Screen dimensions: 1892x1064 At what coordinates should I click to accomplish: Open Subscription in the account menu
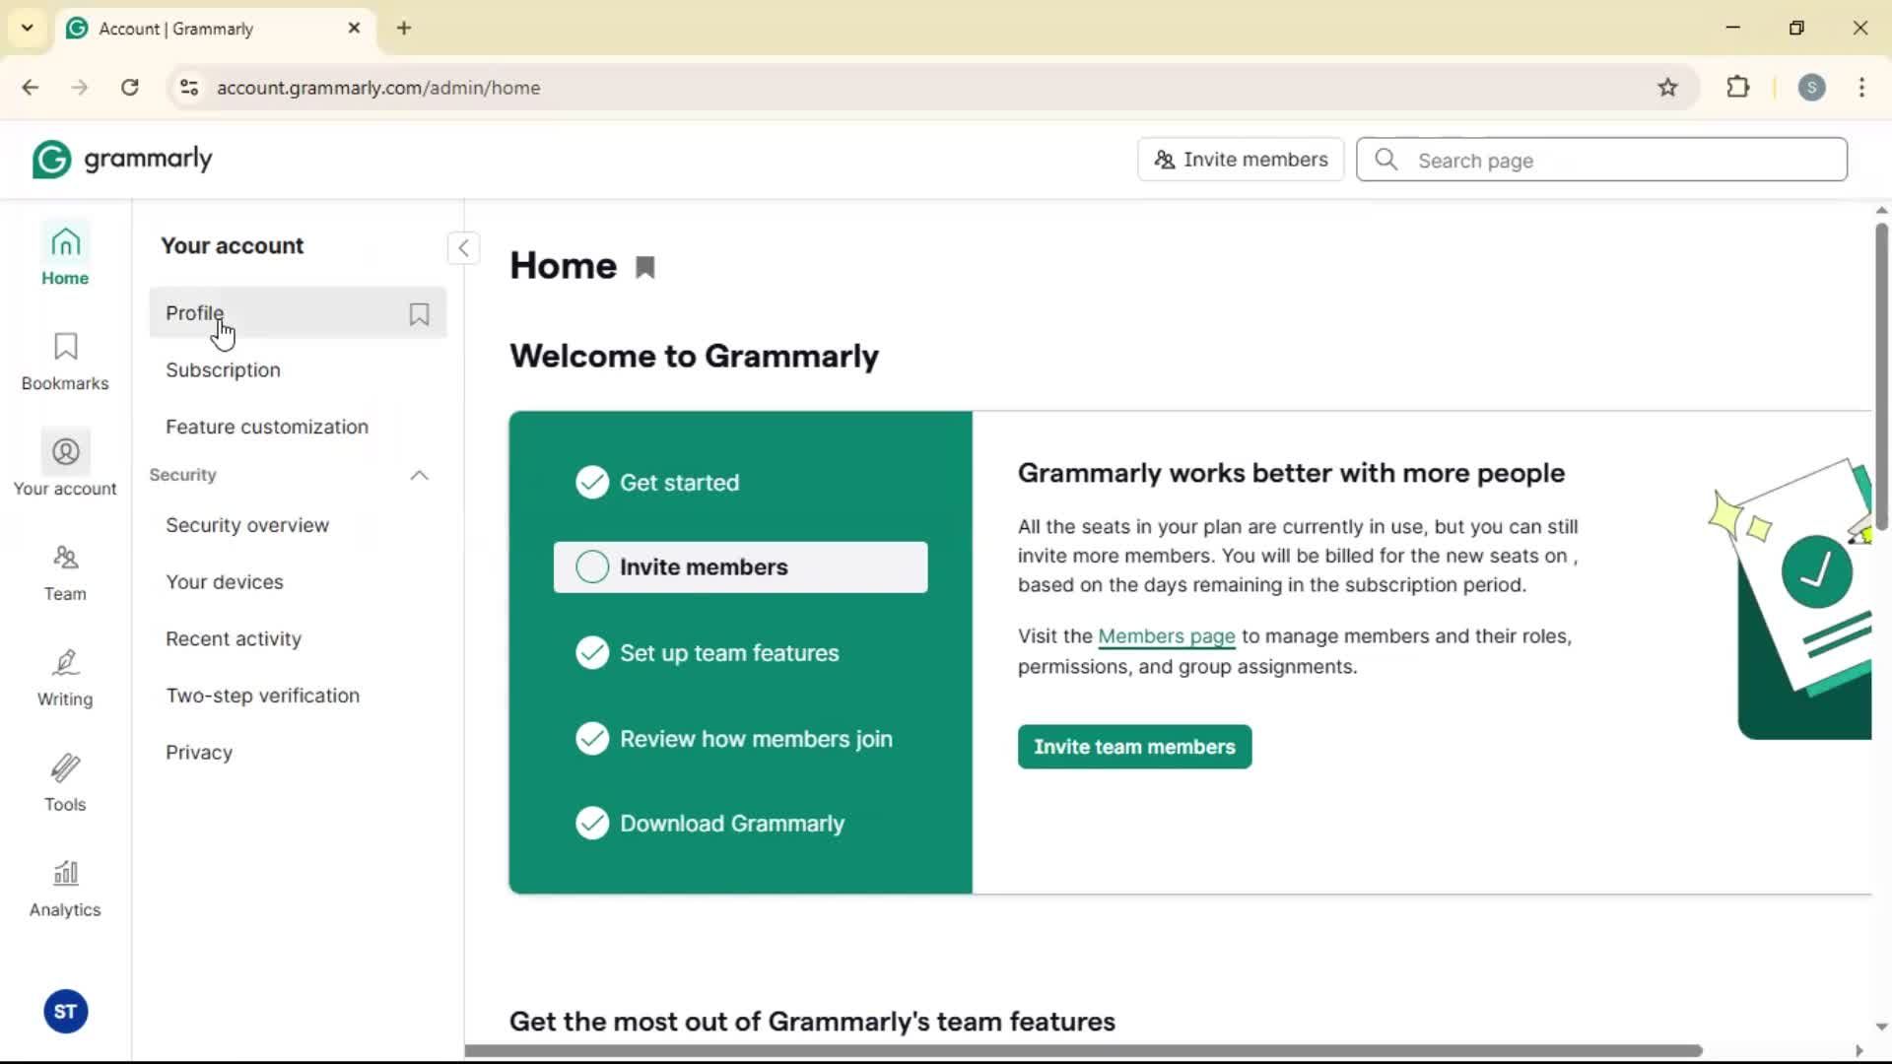point(223,370)
